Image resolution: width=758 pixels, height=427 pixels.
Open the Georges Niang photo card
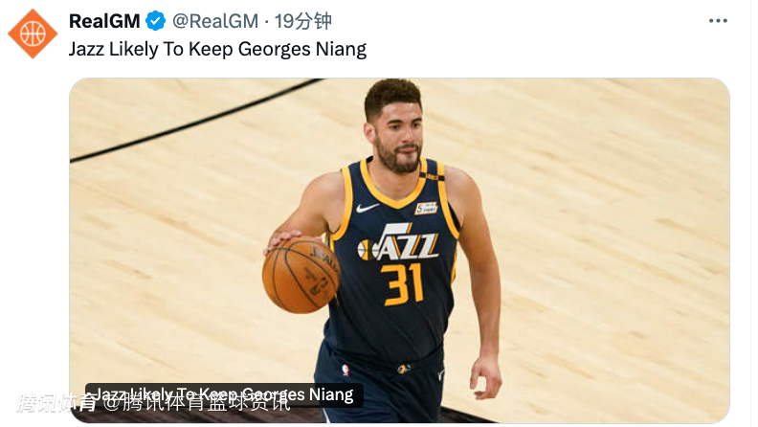tap(399, 251)
